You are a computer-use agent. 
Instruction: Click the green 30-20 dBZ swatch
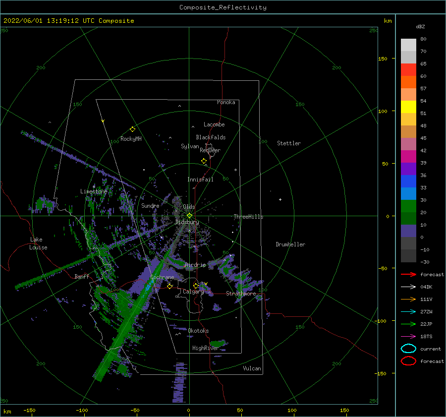[408, 206]
